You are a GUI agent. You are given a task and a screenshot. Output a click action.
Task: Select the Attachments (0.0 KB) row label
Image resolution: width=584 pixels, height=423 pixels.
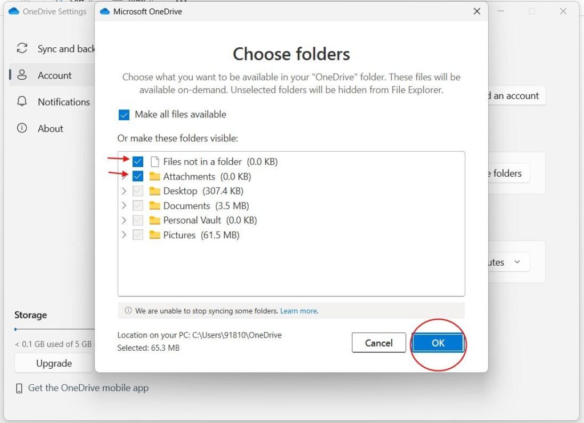click(x=207, y=177)
